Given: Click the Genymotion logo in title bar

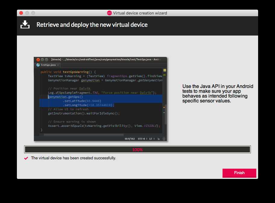Looking at the screenshot, I should click(x=109, y=13).
